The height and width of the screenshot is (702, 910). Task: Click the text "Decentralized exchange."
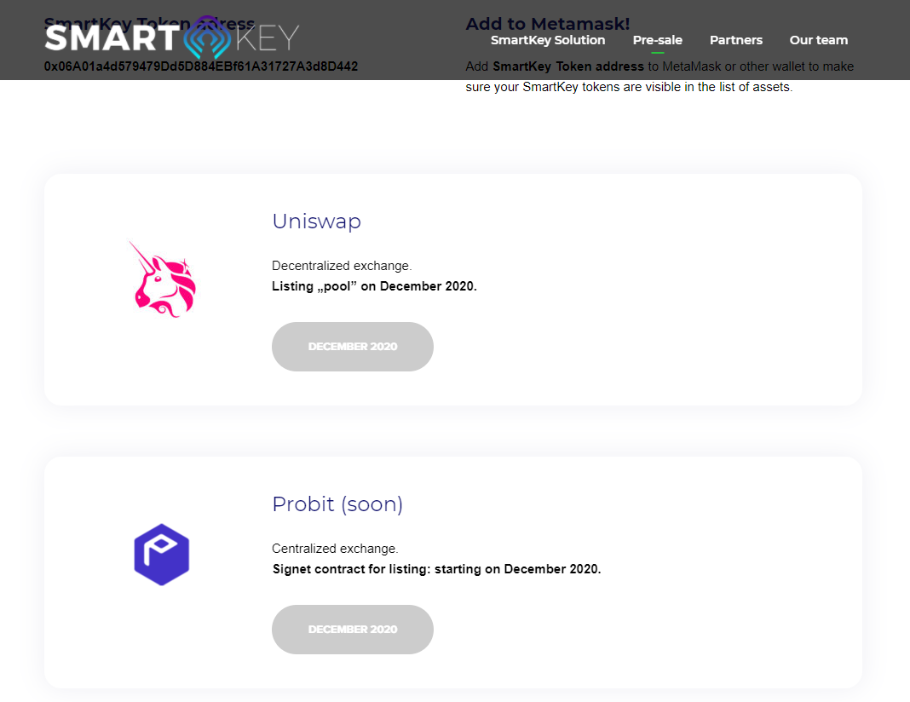click(x=342, y=266)
